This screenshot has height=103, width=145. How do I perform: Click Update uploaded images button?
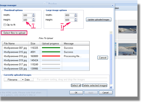coord(99,19)
